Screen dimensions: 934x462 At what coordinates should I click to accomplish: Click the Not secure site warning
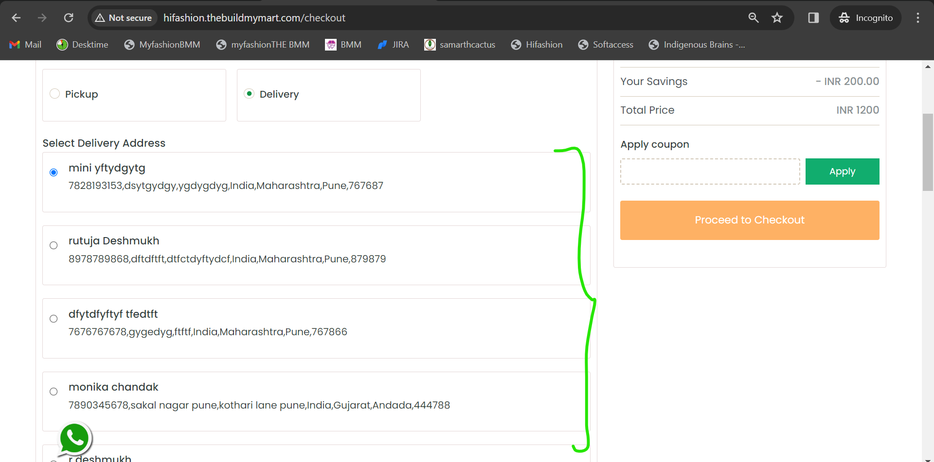pyautogui.click(x=124, y=18)
